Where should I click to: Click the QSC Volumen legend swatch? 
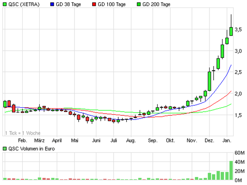click(x=5, y=148)
